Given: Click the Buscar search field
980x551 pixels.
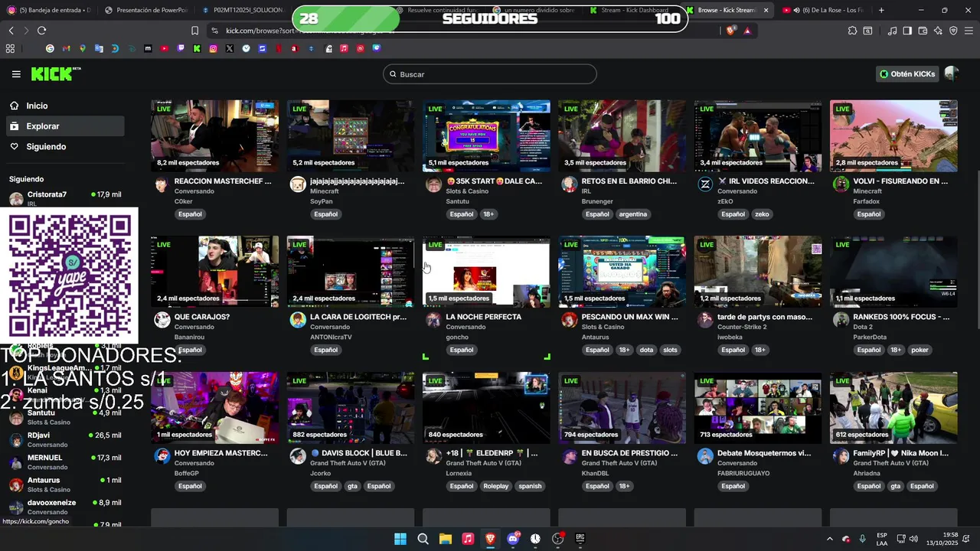Looking at the screenshot, I should (490, 74).
